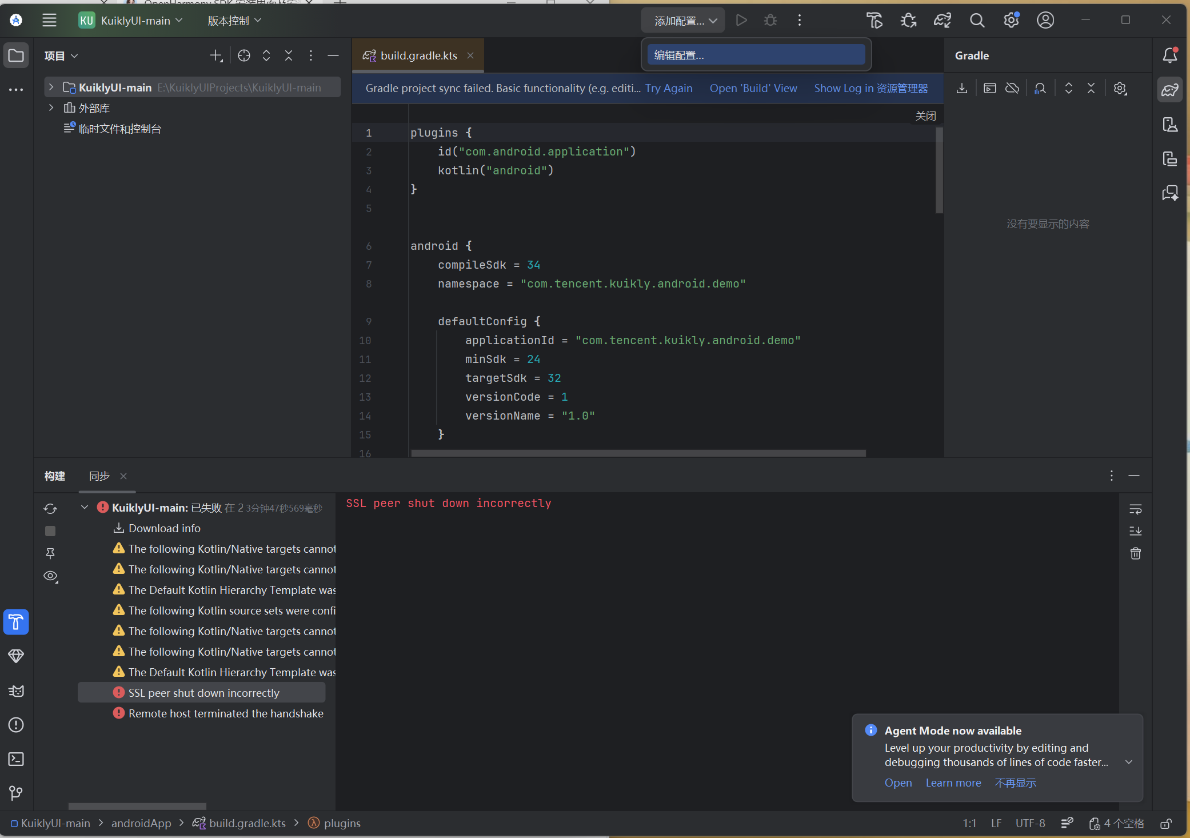Click the Try Again link
The width and height of the screenshot is (1190, 838).
pyautogui.click(x=669, y=88)
